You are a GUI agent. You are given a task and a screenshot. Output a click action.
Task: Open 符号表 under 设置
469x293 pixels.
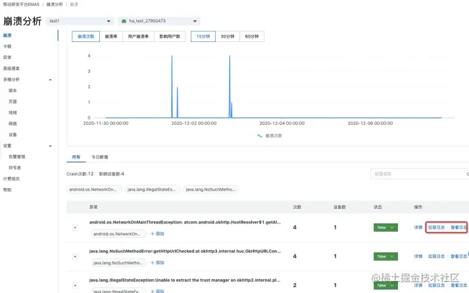14,168
